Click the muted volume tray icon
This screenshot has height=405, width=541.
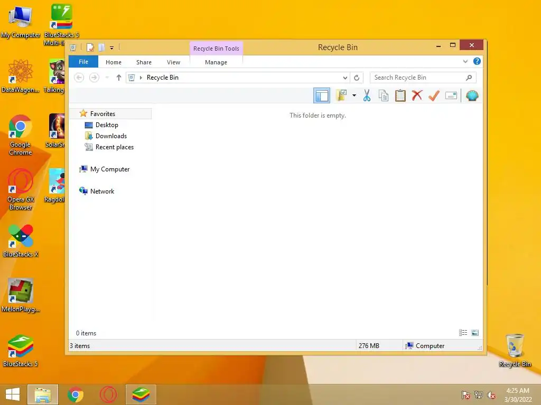491,395
